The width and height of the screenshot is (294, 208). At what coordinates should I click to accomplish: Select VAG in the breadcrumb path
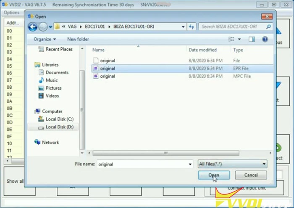[72, 27]
